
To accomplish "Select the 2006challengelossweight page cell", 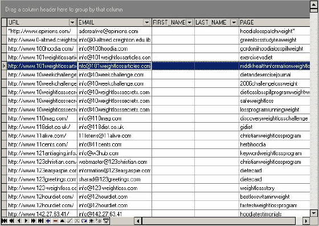I will click(x=275, y=83).
